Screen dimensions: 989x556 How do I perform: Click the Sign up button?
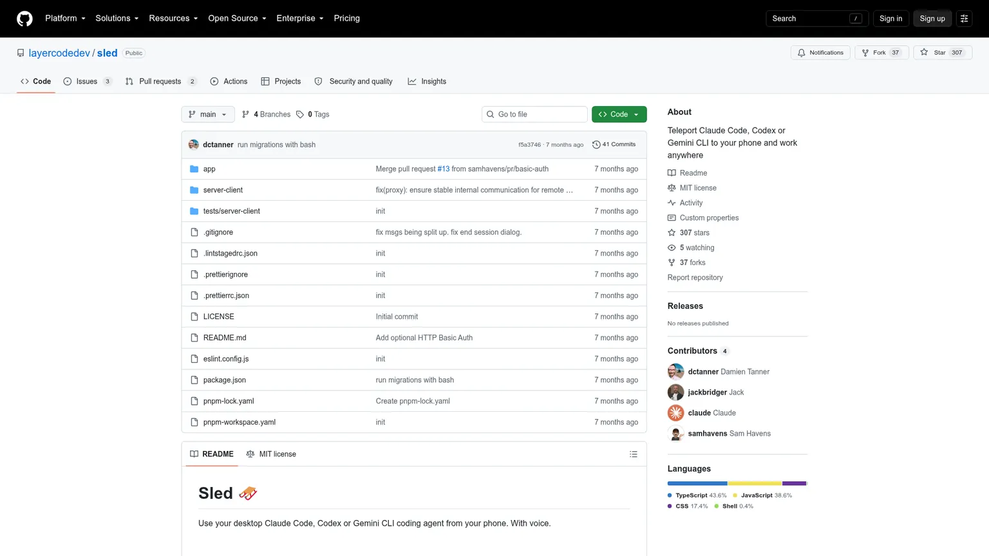[932, 19]
